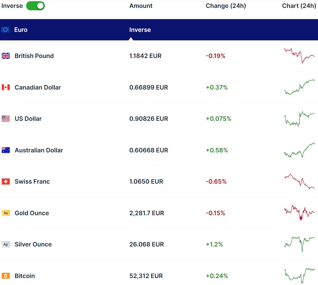
Task: Click the Swiss flag icon
Action: (6, 182)
